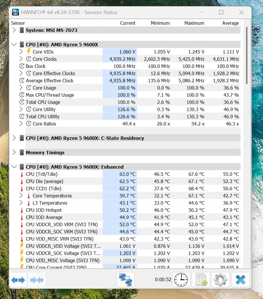Click thermometer icon beside CPU (Tctl/Tdie)

coord(22,174)
